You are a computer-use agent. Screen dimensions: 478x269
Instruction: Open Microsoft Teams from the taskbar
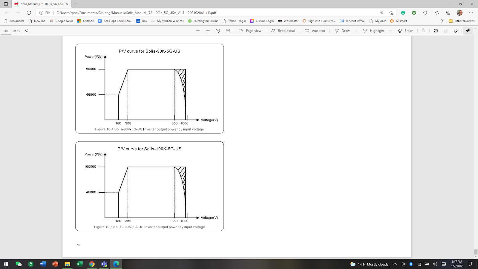(104, 264)
